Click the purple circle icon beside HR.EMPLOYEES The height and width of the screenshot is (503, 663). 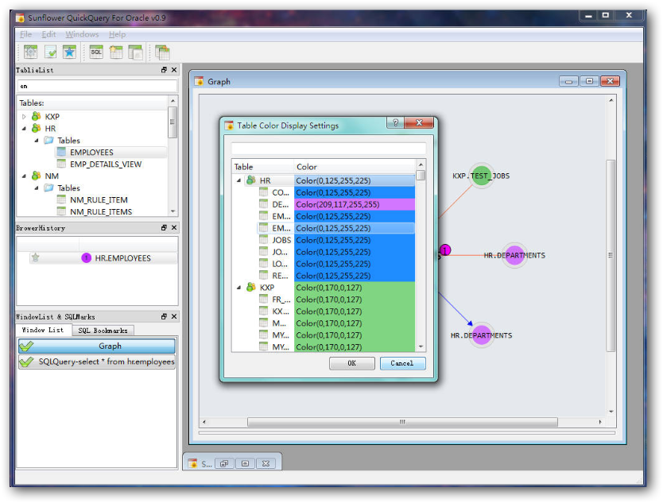(87, 257)
